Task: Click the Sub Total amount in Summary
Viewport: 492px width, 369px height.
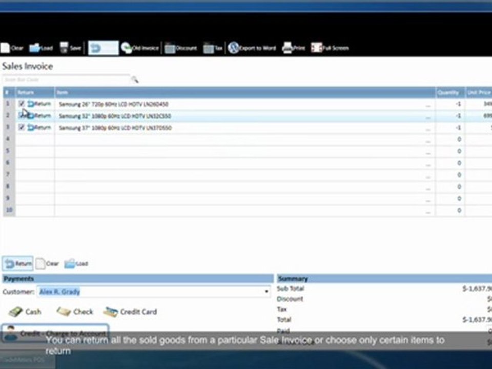Action: click(x=477, y=289)
